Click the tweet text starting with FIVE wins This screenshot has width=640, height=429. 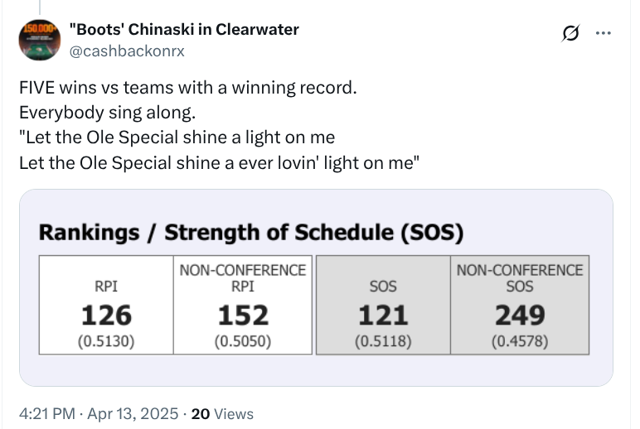(188, 88)
